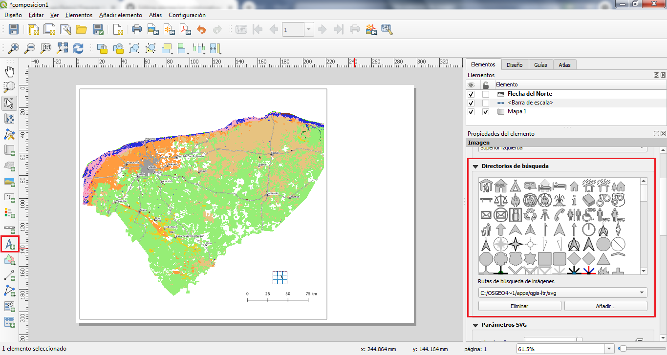Refresh the layout view
667x355 pixels.
point(78,48)
